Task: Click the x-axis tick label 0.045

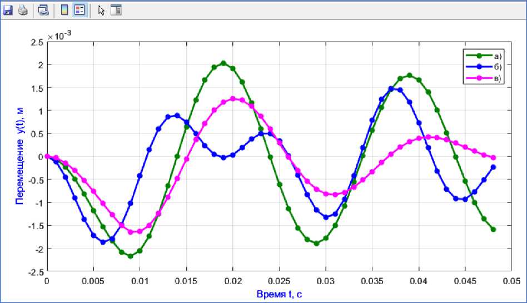Action: (465, 281)
